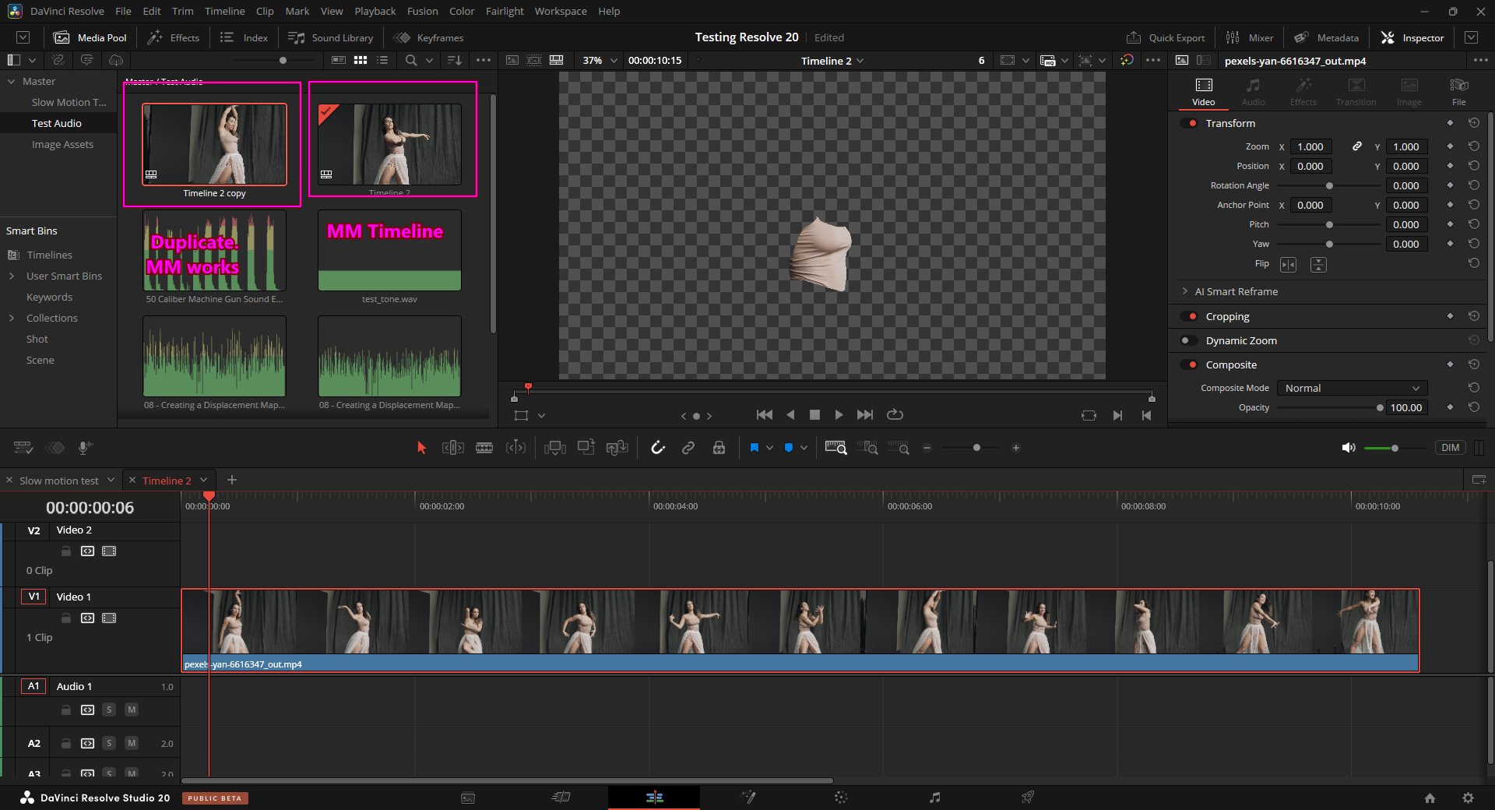Click the blue Flag icon
This screenshot has height=810, width=1495.
pyautogui.click(x=754, y=448)
